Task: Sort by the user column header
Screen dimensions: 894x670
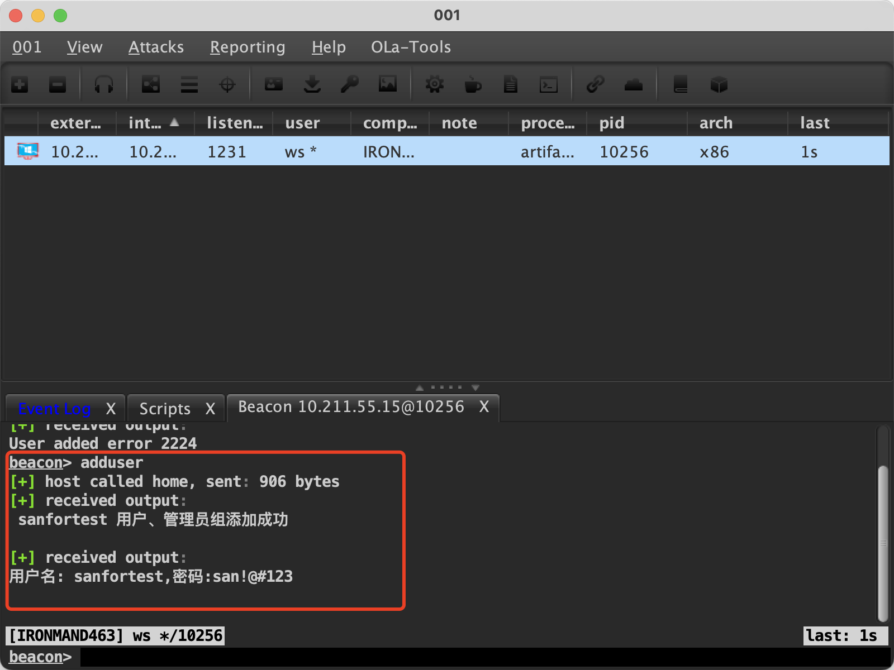Action: point(312,123)
